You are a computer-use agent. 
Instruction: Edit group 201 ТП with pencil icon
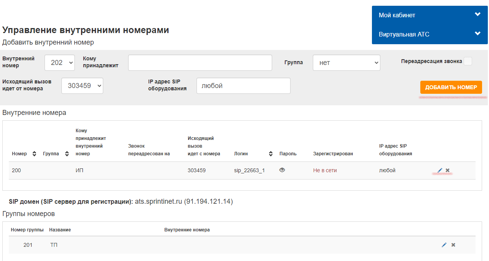pyautogui.click(x=444, y=245)
